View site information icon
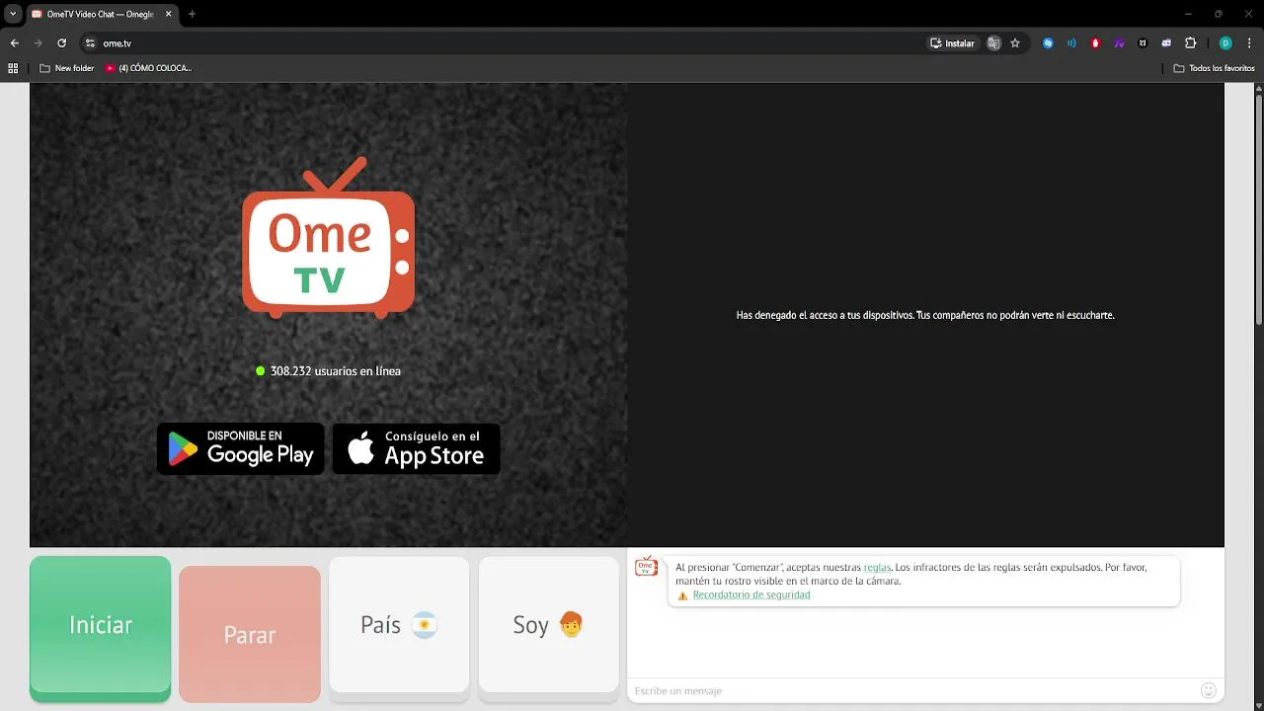Viewport: 1264px width, 711px height. click(90, 43)
